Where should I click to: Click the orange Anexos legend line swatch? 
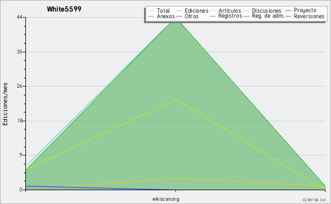(151, 16)
